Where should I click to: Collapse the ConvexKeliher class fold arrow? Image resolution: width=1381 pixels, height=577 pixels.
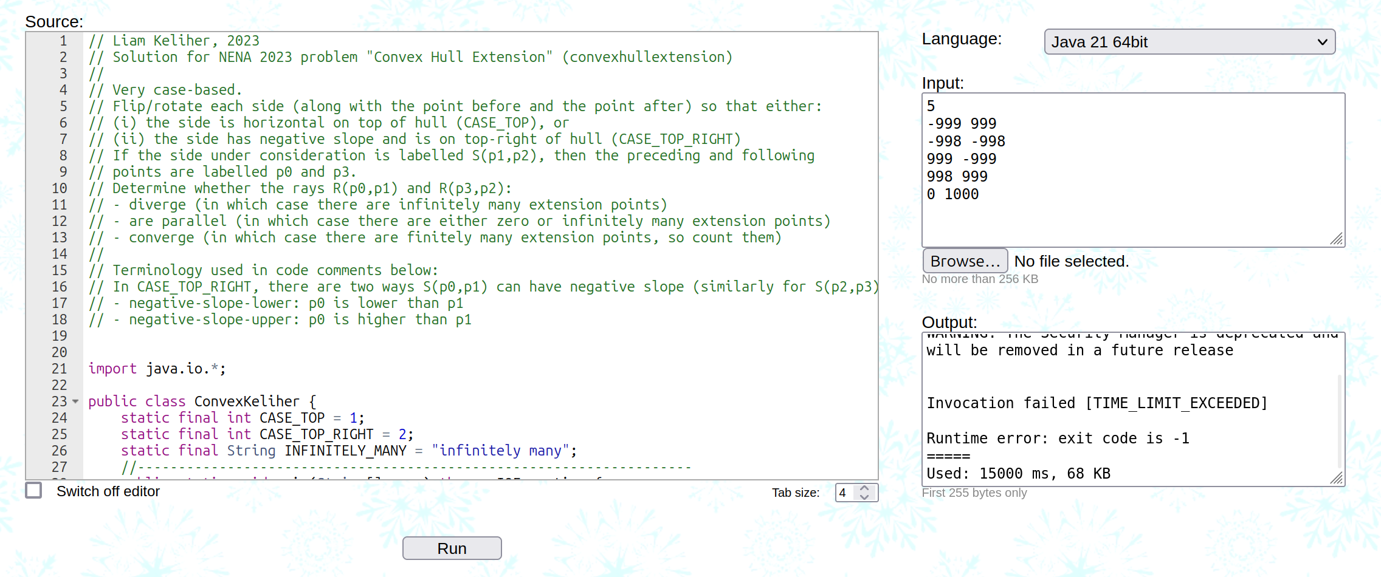(75, 401)
